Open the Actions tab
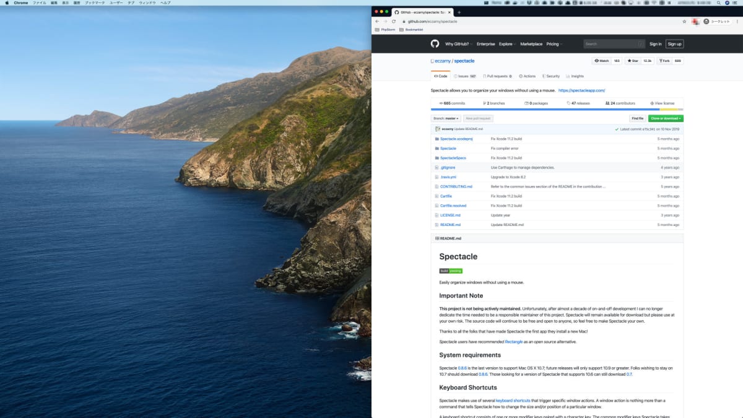 (527, 76)
